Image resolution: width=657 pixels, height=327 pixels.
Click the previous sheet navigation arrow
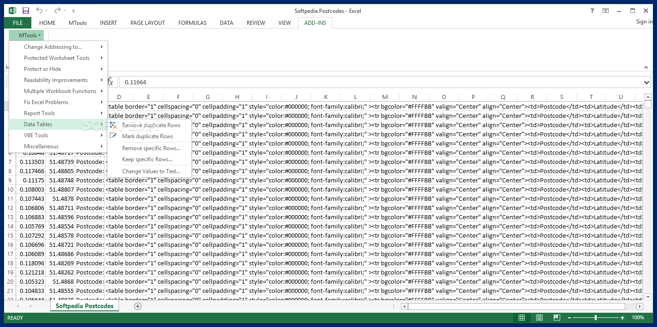[18, 306]
